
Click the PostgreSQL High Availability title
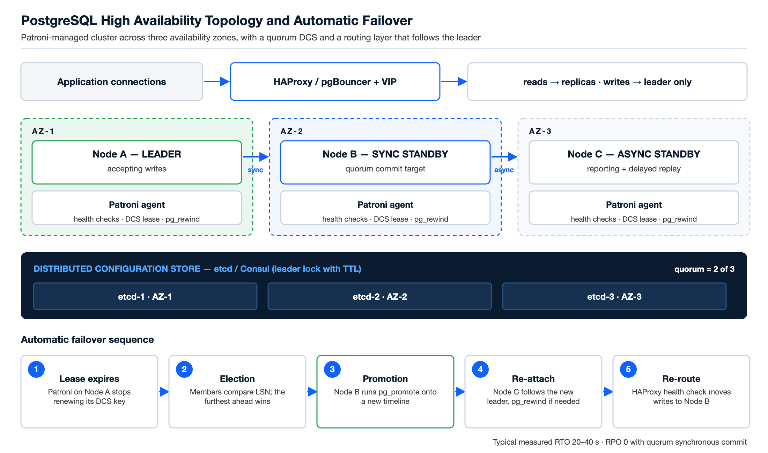(217, 21)
